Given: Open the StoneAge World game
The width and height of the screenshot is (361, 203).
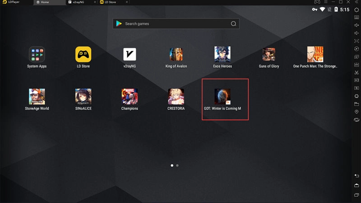Looking at the screenshot, I should [37, 97].
